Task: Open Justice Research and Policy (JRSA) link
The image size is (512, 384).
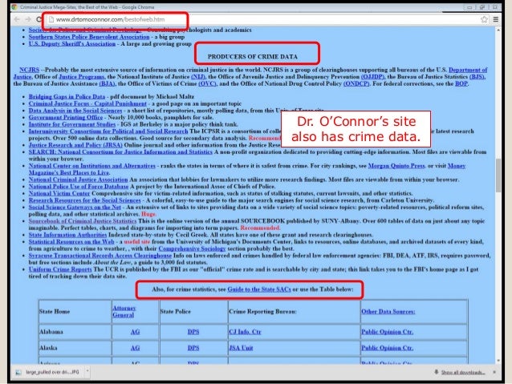Action: click(75, 145)
